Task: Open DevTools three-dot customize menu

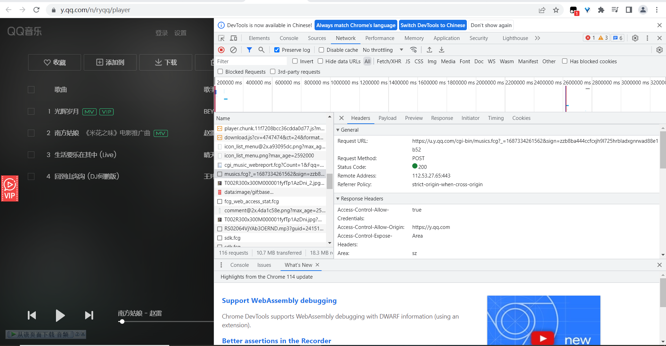Action: (647, 38)
